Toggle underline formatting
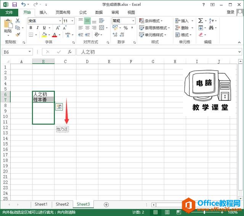The image size is (244, 216). click(44, 28)
